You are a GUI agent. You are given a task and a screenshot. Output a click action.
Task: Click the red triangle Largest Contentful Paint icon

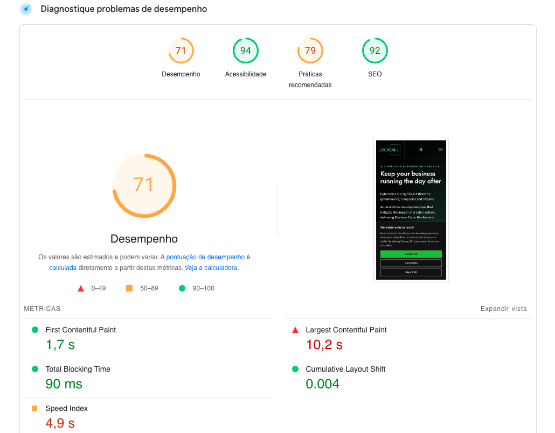click(295, 330)
